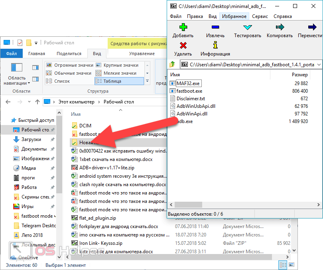Select AdbWinUsbApi.dll in 7-Zip list
The image size is (323, 270).
(196, 106)
